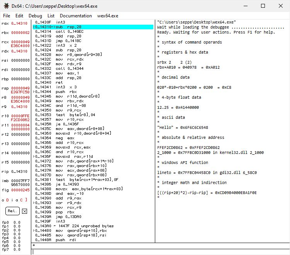This screenshot has height=255, width=290.
Task: Click the 224 unprobed bytes line
Action: point(75,226)
